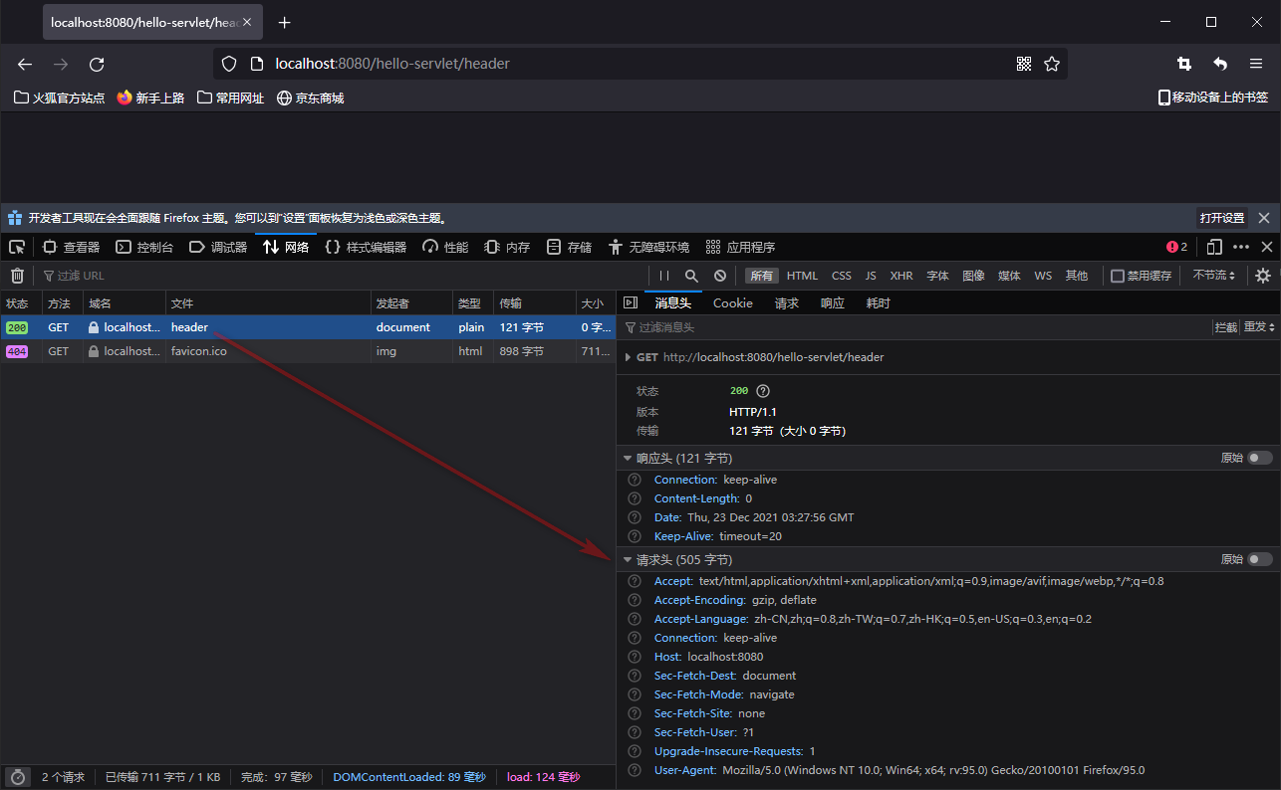Toggle the details sidebar pane icon
1281x790 pixels.
(x=630, y=302)
